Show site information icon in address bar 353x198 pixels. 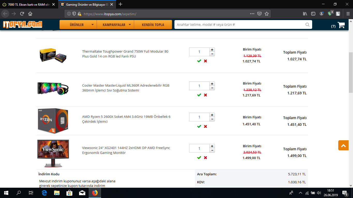69,14
